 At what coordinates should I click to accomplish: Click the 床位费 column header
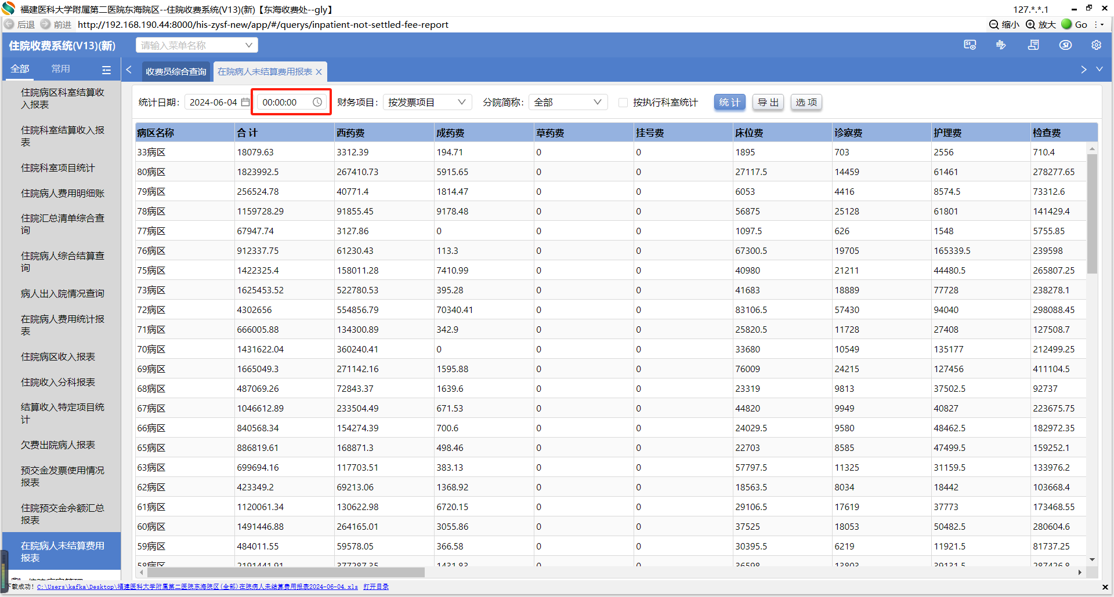tap(782, 133)
